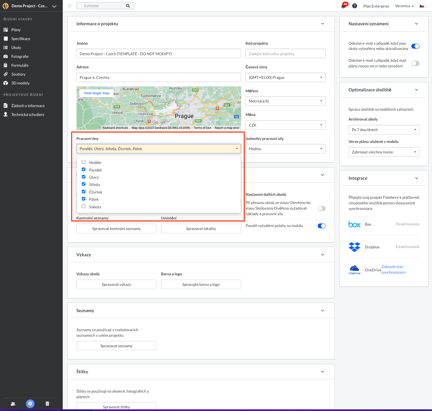Viewport: 432px width, 411px height.
Task: Open the Časová zóna dropdown
Action: click(x=285, y=78)
